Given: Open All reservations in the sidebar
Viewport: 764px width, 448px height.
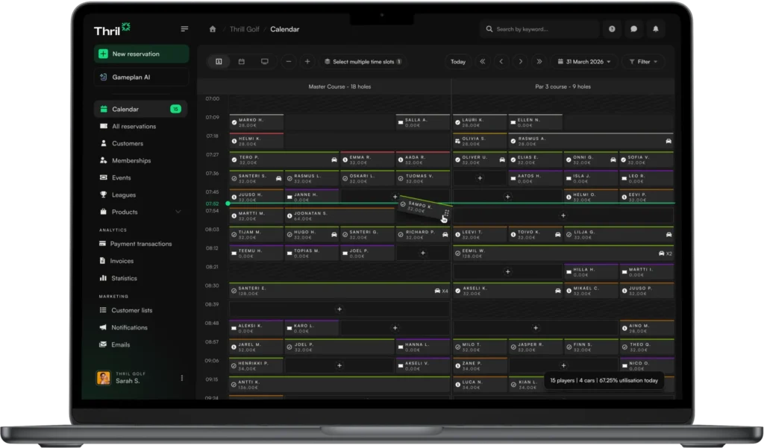Looking at the screenshot, I should point(134,127).
